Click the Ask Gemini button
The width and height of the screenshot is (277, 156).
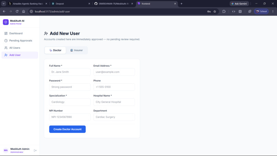click(x=239, y=3)
